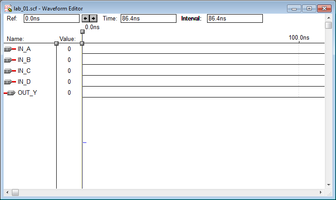Select the IN_D signal name
The image size is (336, 200).
(x=24, y=82)
